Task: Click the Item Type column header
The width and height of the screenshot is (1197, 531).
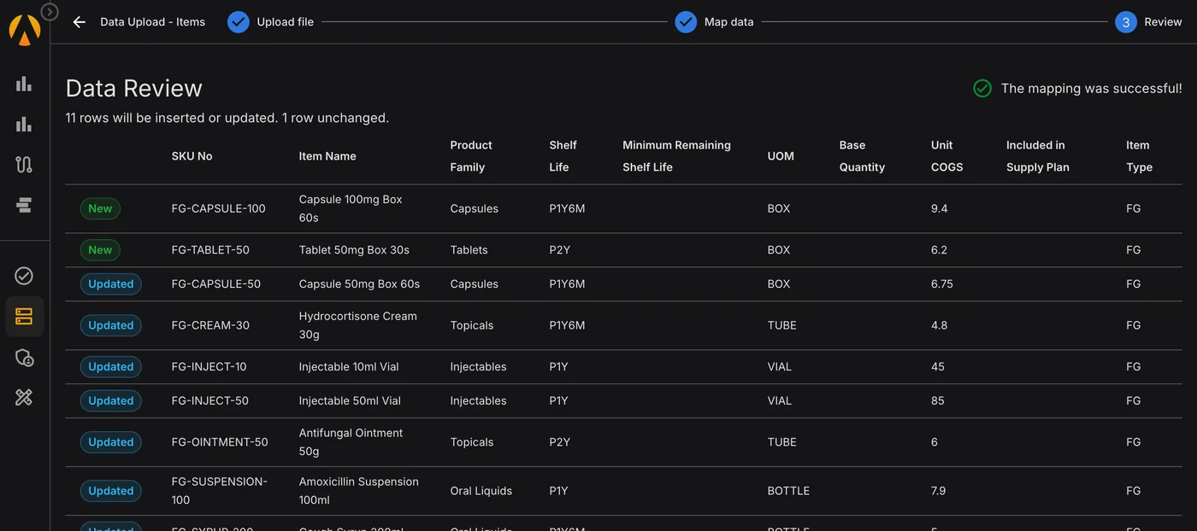Action: coord(1139,156)
